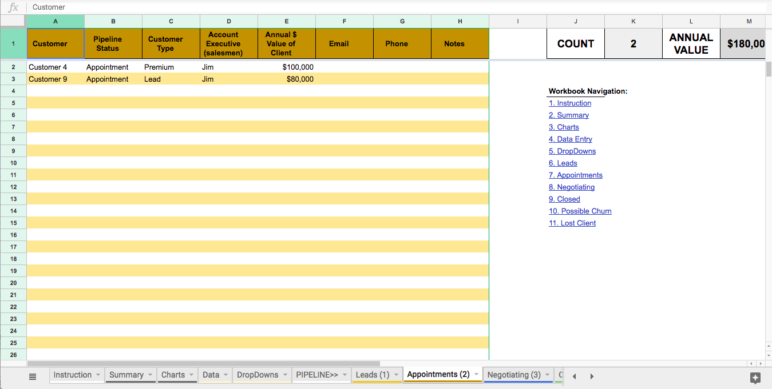
Task: Open dropdown arrow on PIPELINE>> tab
Action: pos(345,375)
